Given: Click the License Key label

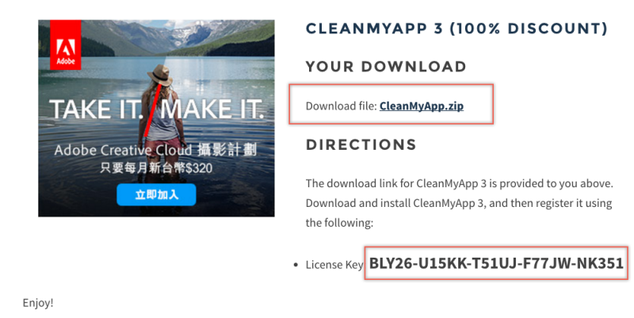Looking at the screenshot, I should click(334, 265).
